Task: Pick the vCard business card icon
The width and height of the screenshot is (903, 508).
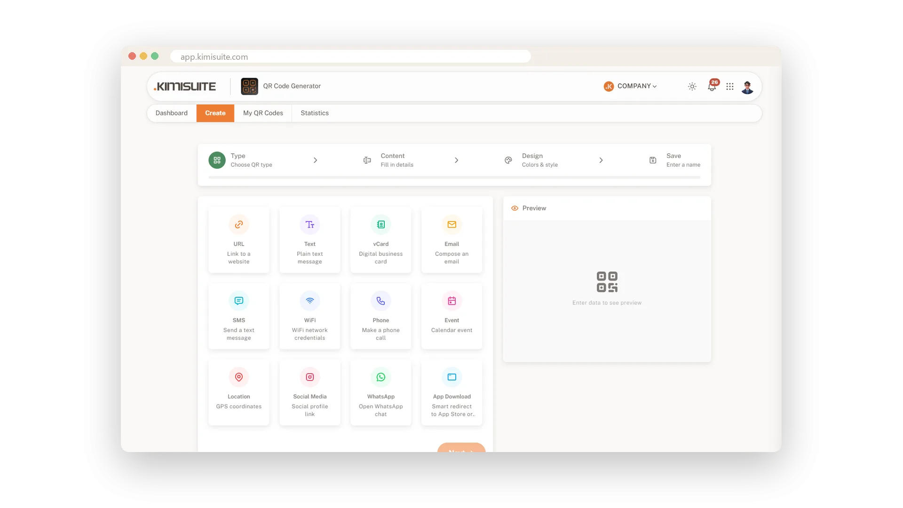Action: [x=381, y=224]
